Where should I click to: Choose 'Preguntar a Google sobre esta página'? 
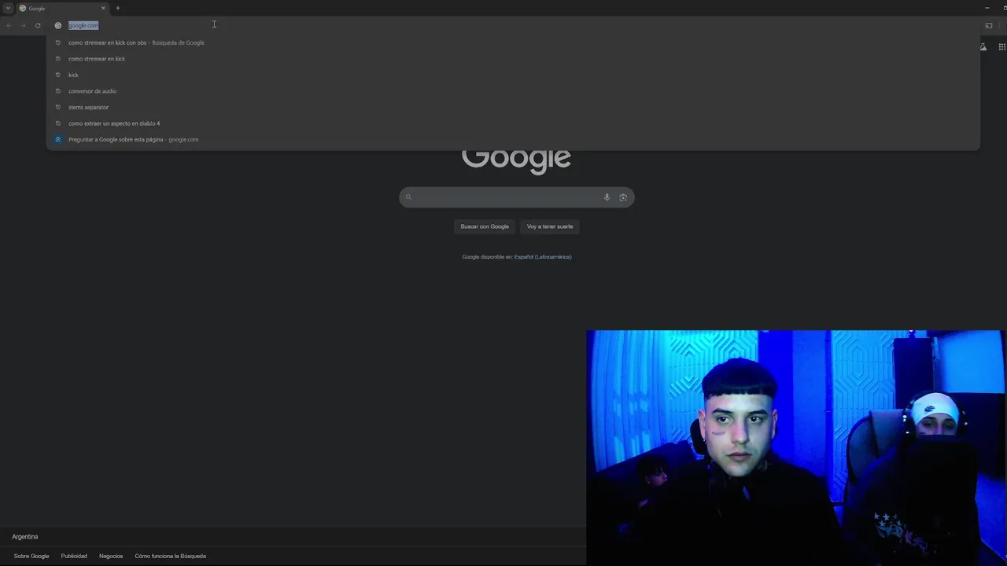click(x=513, y=139)
